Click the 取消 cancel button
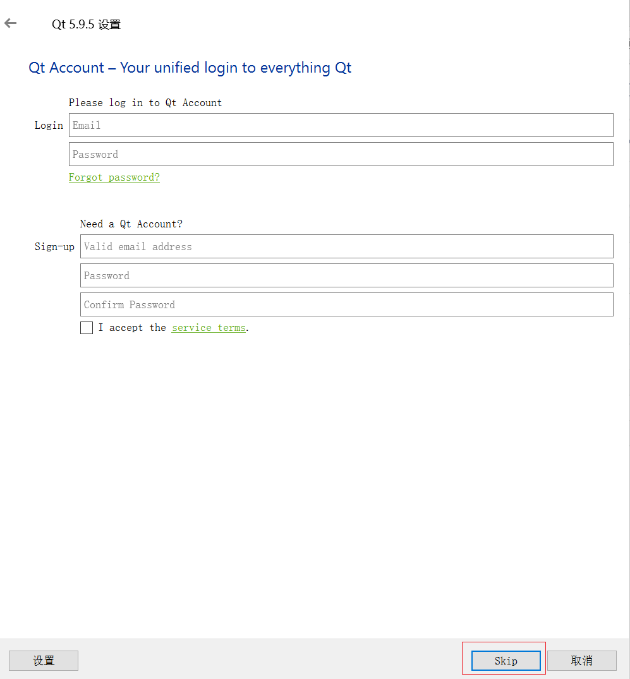The image size is (630, 679). pyautogui.click(x=581, y=661)
